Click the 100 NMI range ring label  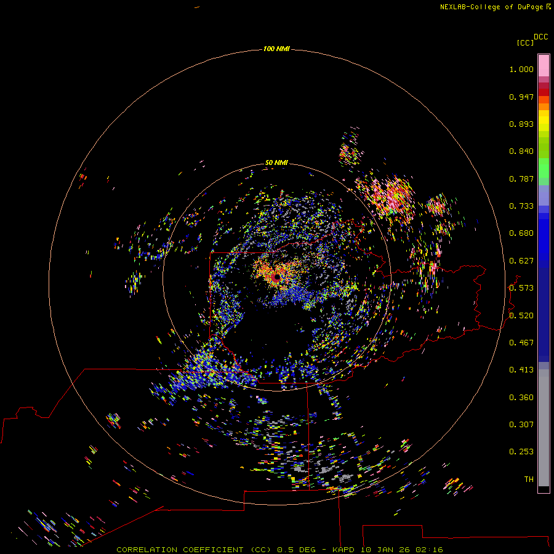pyautogui.click(x=276, y=49)
